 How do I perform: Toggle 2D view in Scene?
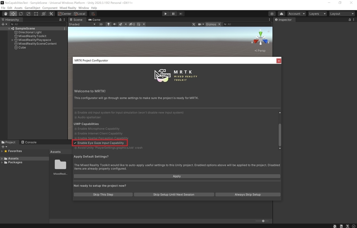(101, 24)
